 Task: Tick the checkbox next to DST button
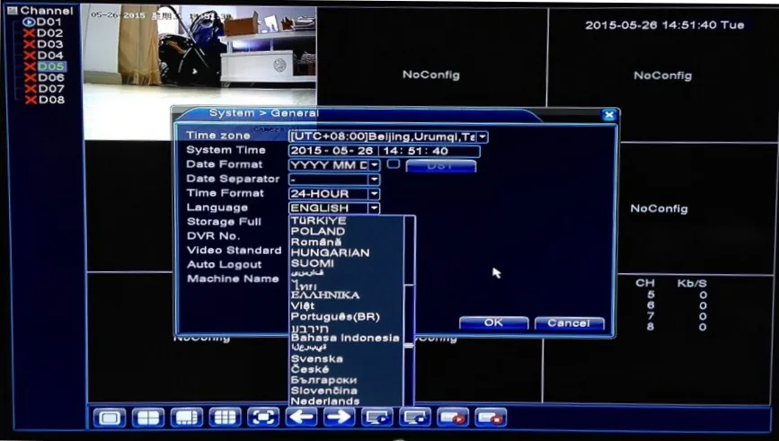(394, 163)
